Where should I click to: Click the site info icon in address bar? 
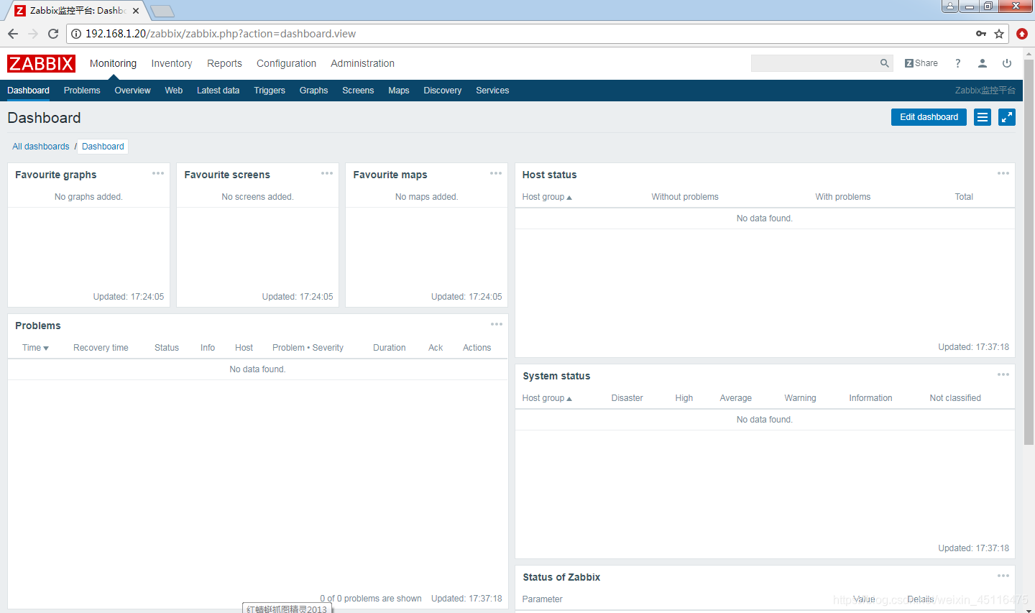[76, 34]
